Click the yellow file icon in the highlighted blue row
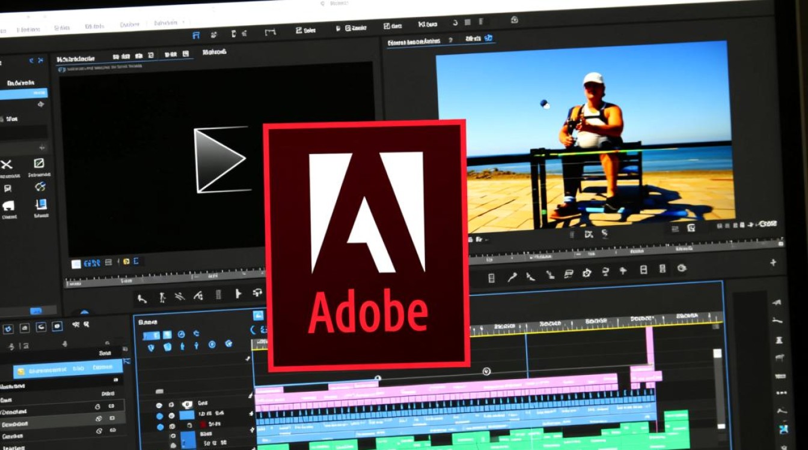 [x=20, y=371]
